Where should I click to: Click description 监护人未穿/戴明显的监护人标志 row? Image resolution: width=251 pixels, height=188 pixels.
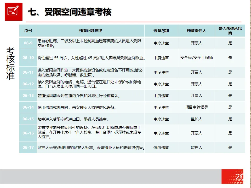91,148
